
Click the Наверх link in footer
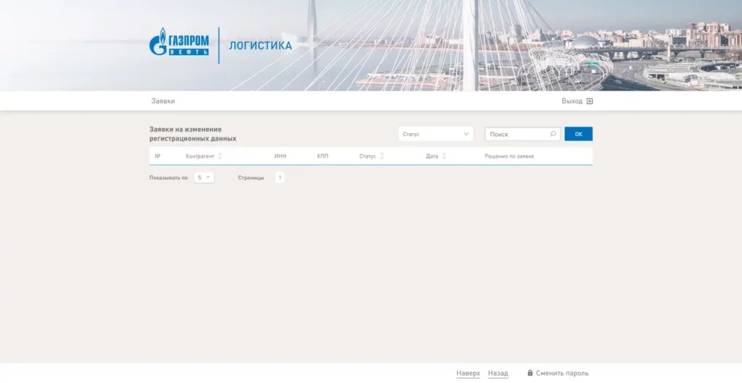tap(468, 373)
